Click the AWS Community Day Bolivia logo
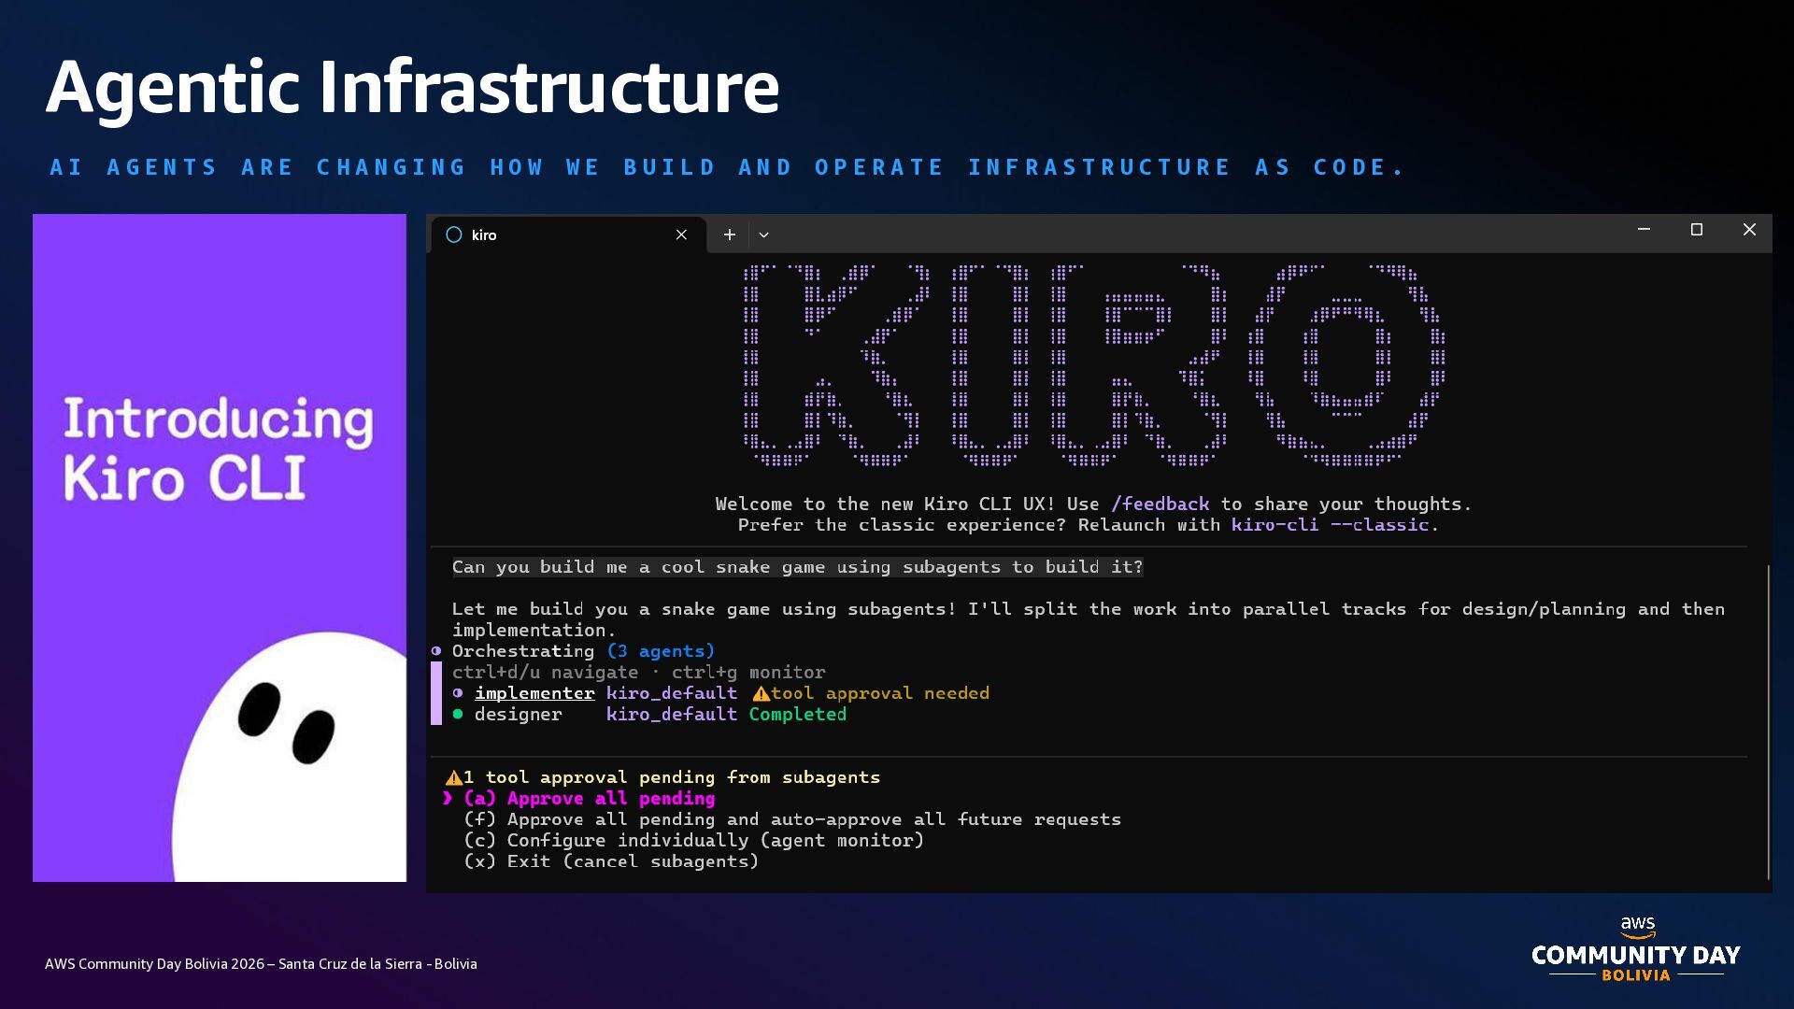The image size is (1794, 1009). (x=1636, y=949)
